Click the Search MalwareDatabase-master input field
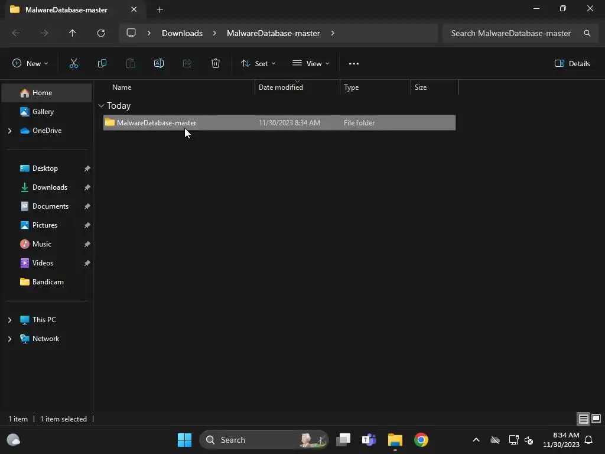The height and width of the screenshot is (454, 605). (x=519, y=33)
